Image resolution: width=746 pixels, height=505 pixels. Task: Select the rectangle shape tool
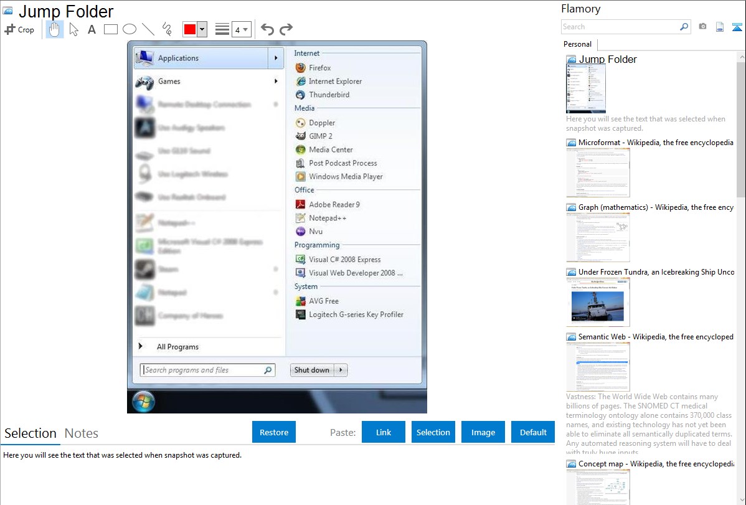pyautogui.click(x=110, y=29)
